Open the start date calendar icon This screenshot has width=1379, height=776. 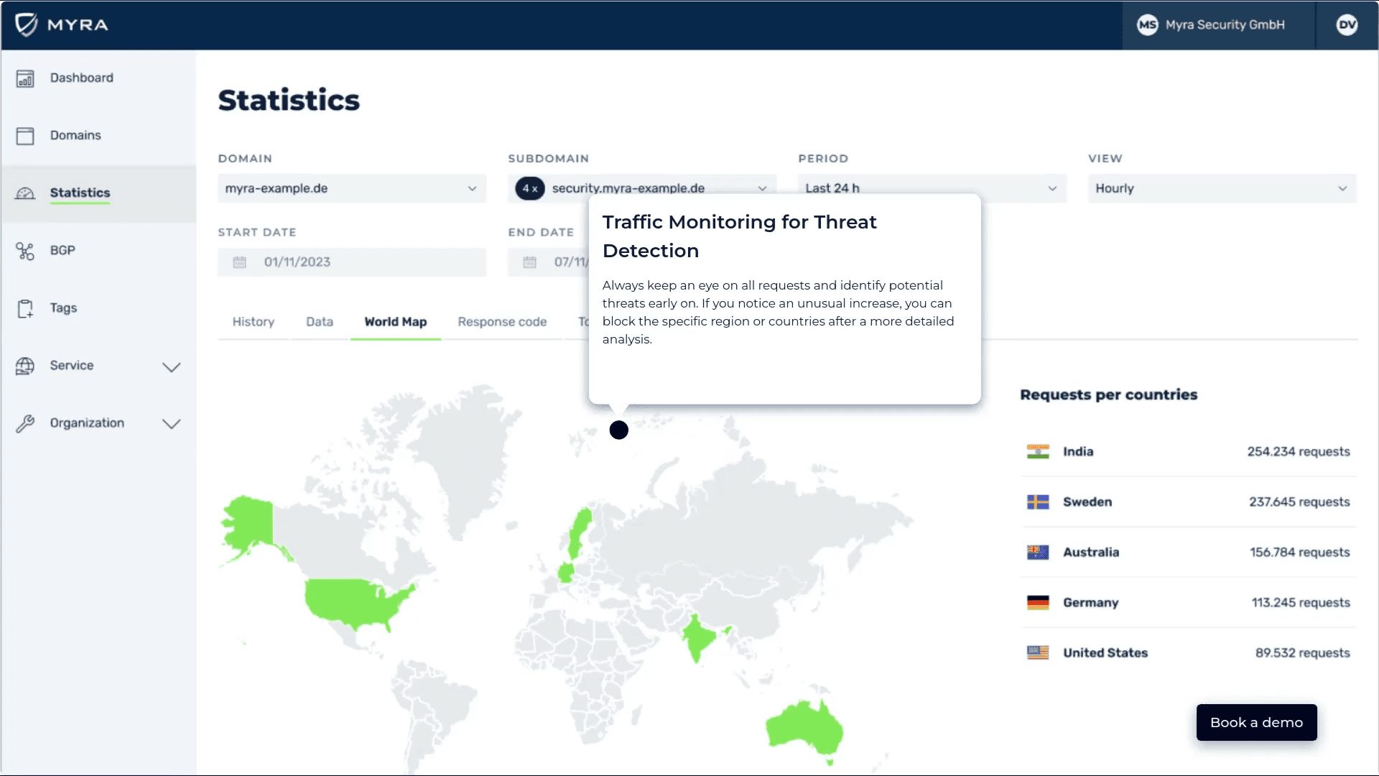click(240, 262)
